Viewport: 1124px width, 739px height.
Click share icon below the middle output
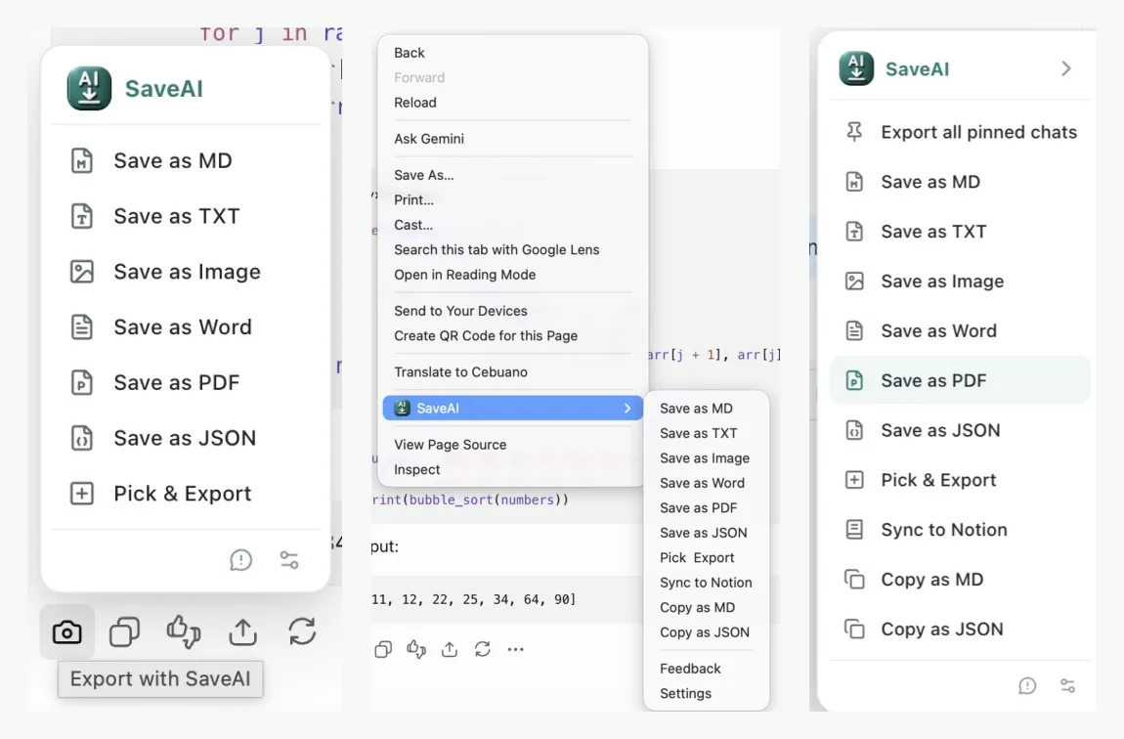(x=450, y=649)
